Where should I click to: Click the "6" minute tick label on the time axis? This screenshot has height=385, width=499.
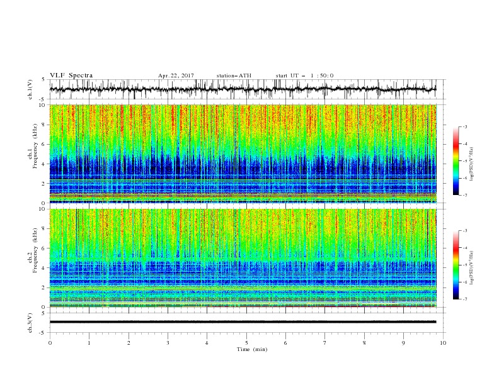tap(285, 343)
